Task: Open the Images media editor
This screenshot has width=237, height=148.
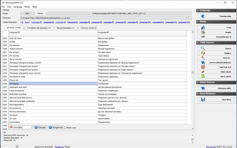Action: point(216,32)
